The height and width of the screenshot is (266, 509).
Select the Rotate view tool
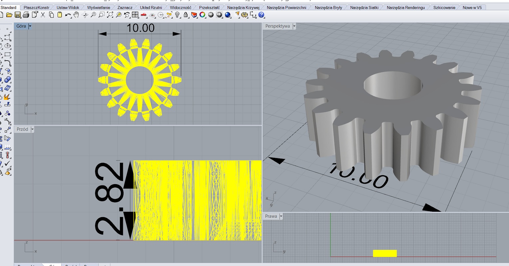(x=85, y=15)
